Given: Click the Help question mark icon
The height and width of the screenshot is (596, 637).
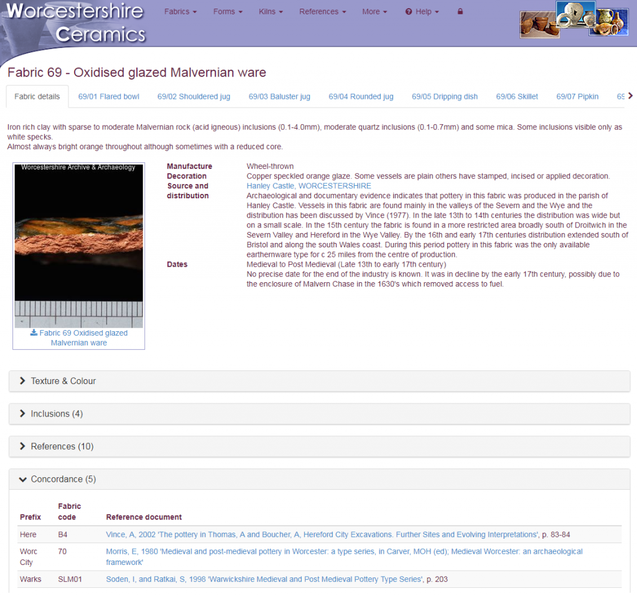Looking at the screenshot, I should (408, 12).
